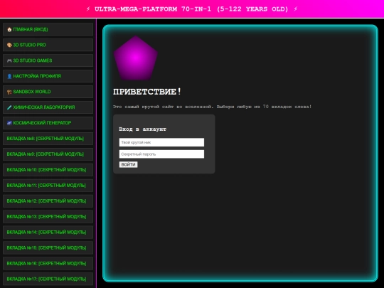Select the SANDBOX WORLD tab
The image size is (384, 288).
[x=48, y=92]
